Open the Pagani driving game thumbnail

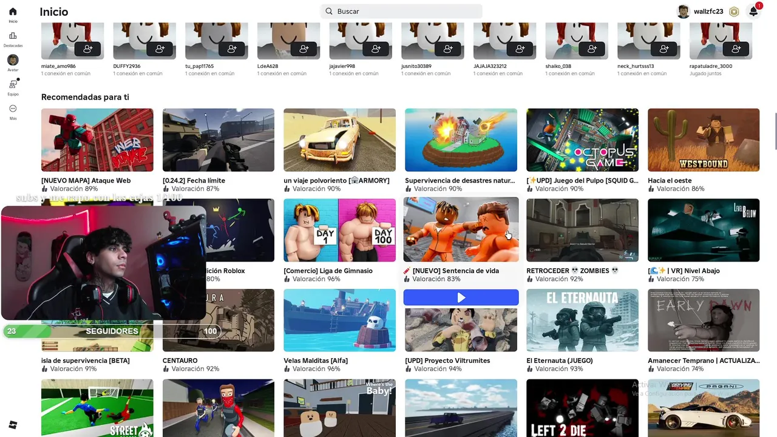(x=704, y=408)
